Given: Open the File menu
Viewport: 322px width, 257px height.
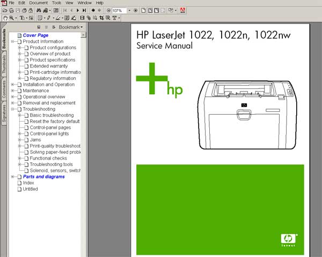Looking at the screenshot, I should [x=11, y=3].
